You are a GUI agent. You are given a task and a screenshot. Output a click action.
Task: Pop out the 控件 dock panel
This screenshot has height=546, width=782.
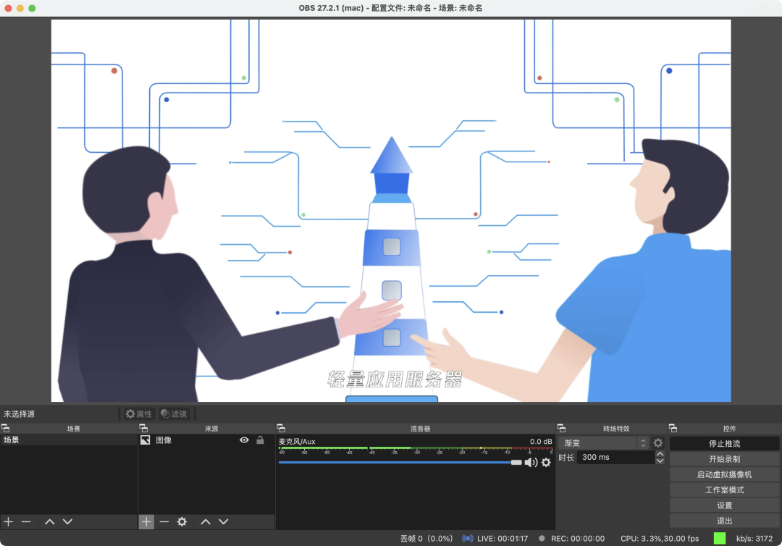coord(673,428)
